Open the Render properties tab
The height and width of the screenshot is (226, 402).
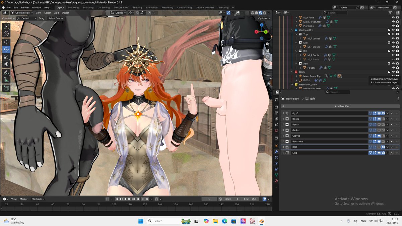pyautogui.click(x=276, y=107)
